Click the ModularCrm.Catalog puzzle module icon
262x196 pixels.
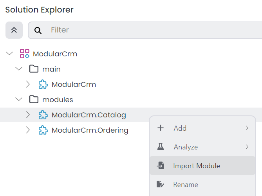point(43,115)
